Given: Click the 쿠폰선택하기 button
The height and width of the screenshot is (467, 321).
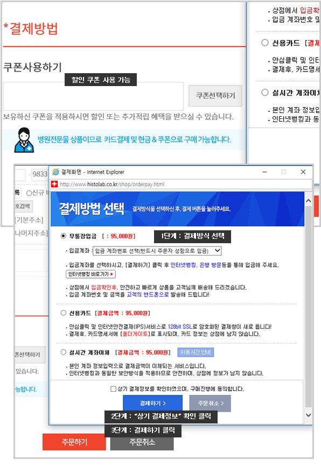Looking at the screenshot, I should click(215, 96).
